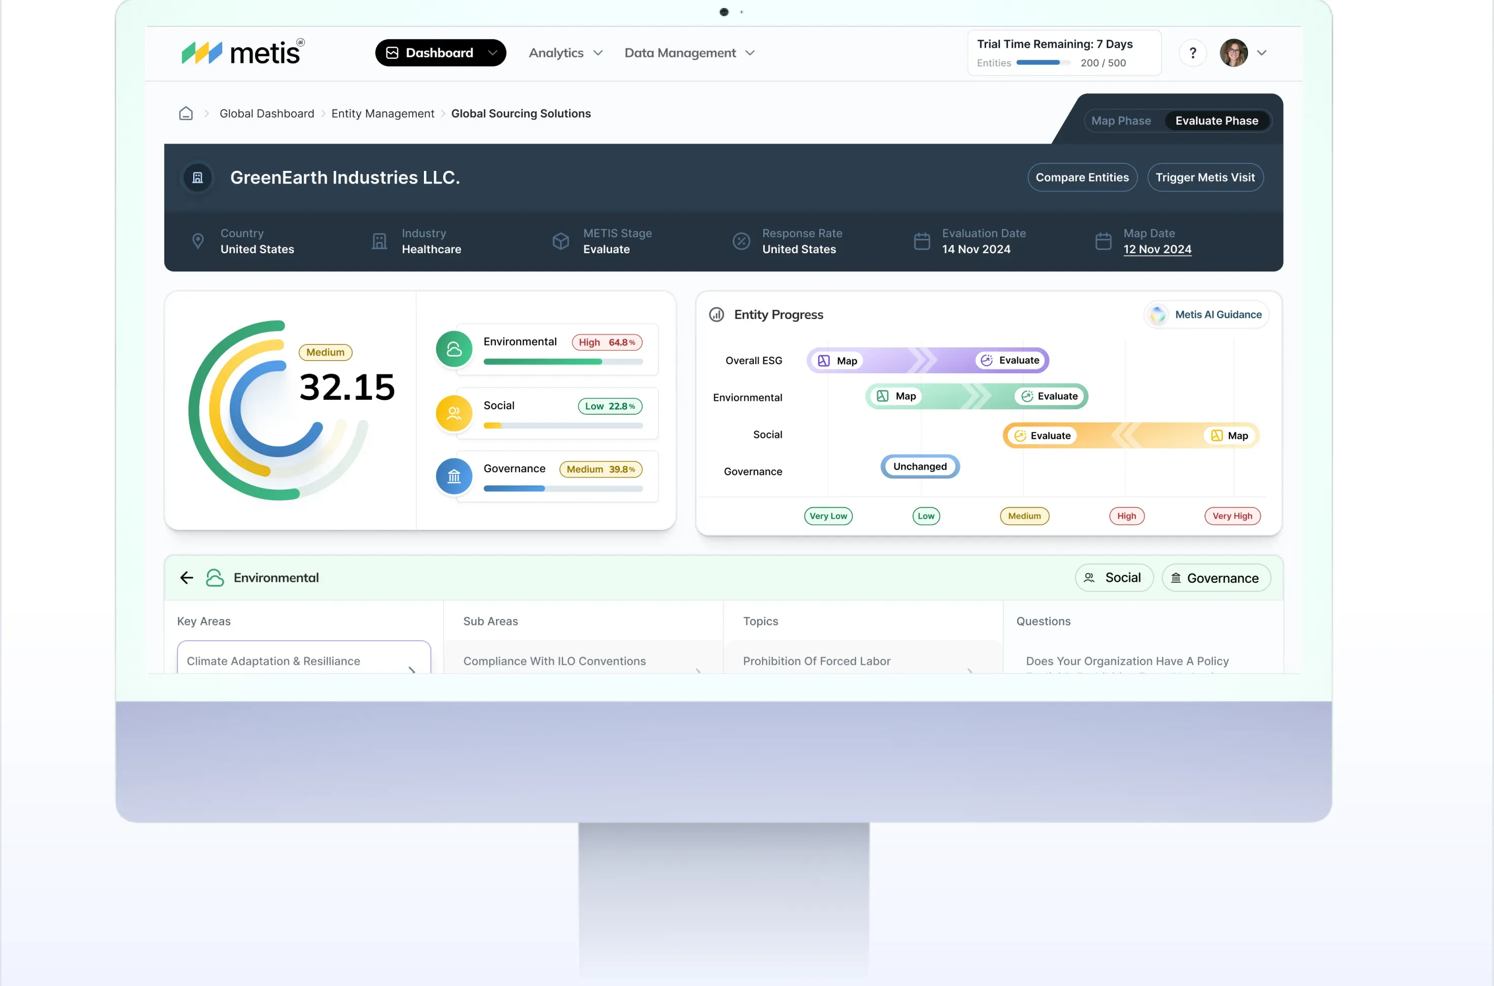
Task: Switch to the Social tab button
Action: click(x=1114, y=577)
